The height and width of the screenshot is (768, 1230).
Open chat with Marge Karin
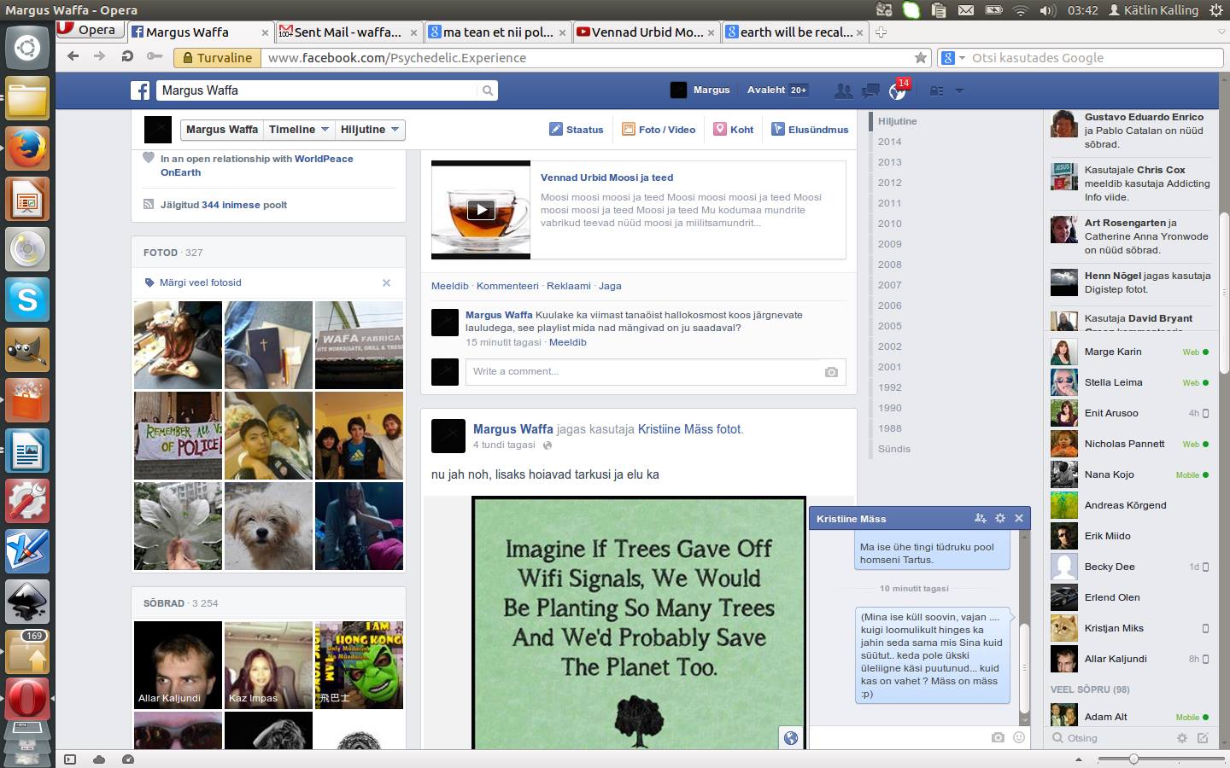[1130, 352]
